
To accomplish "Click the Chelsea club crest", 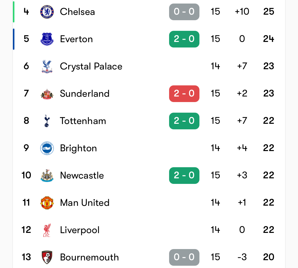I will [x=47, y=12].
